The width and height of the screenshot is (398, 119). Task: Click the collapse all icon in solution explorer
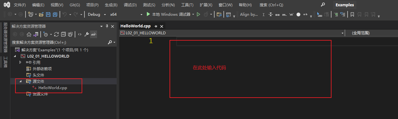pos(63,34)
